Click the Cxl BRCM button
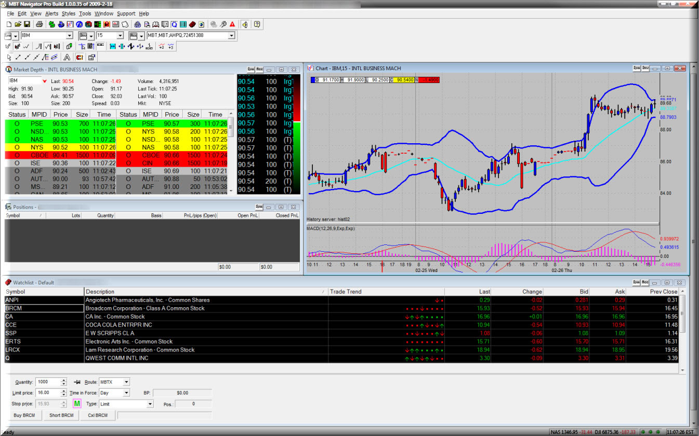This screenshot has height=436, width=699. [98, 415]
